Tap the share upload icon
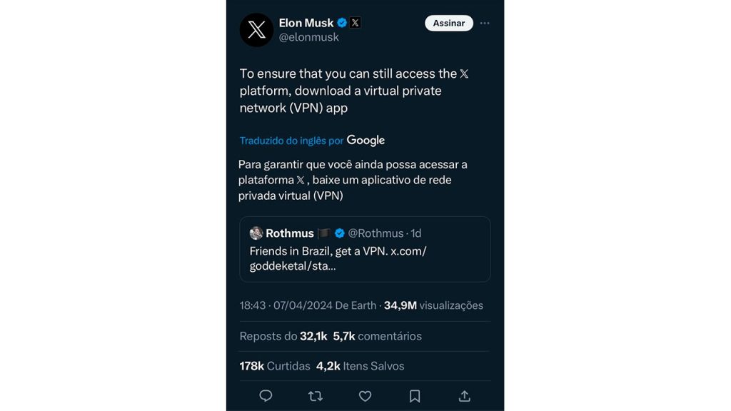The height and width of the screenshot is (411, 731). [x=464, y=396]
